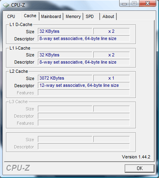
Task: Click the empty L2 Cache Features field
Action: click(x=84, y=92)
